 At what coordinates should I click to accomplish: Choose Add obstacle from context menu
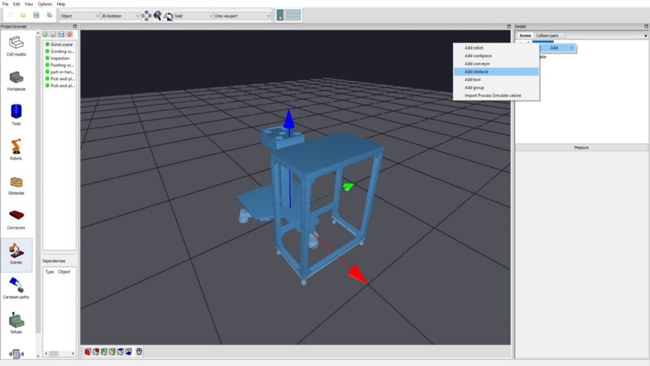(x=477, y=72)
